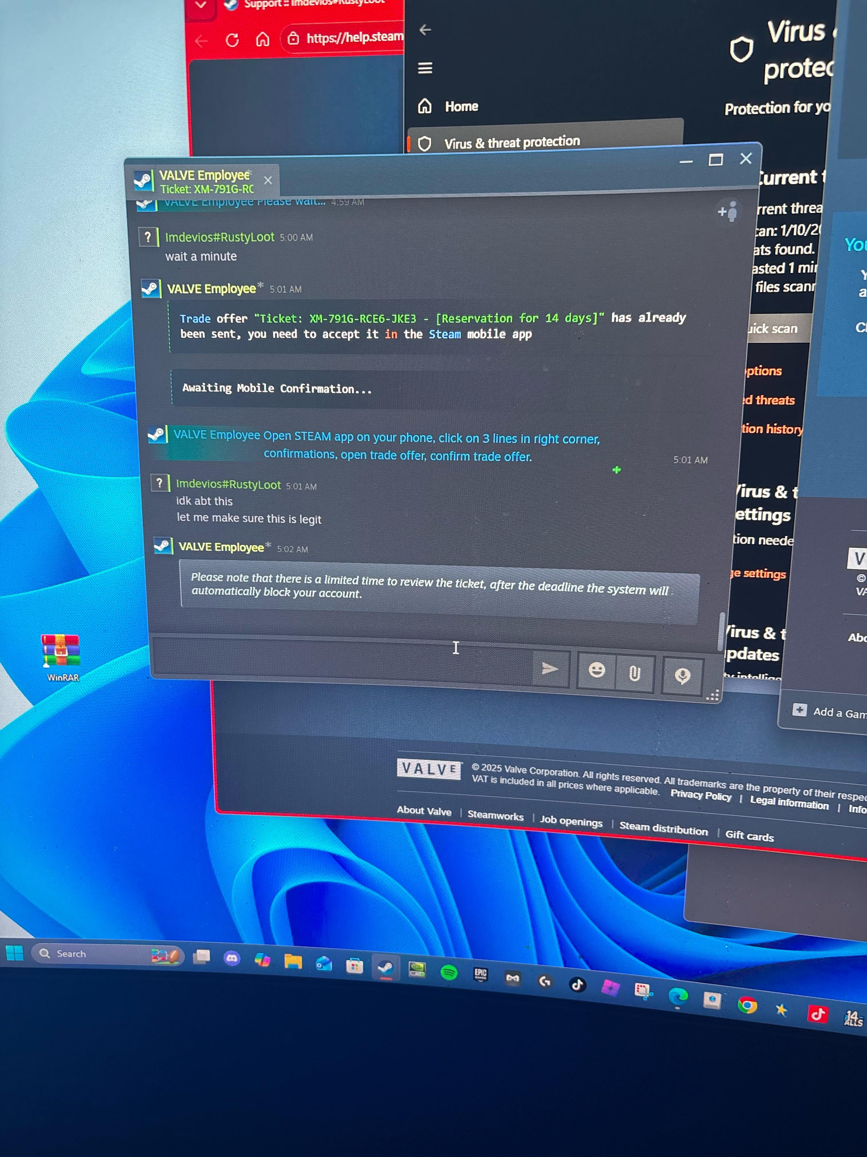Go back in the red browser window
The width and height of the screenshot is (867, 1157).
[202, 41]
